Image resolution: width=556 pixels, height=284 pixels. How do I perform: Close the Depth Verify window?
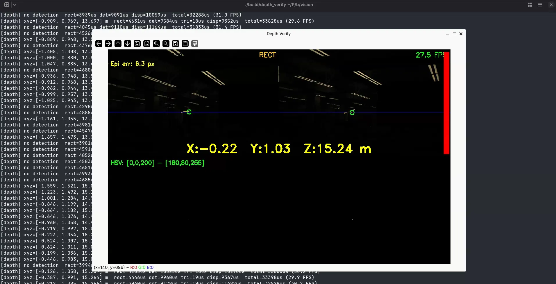coord(461,34)
